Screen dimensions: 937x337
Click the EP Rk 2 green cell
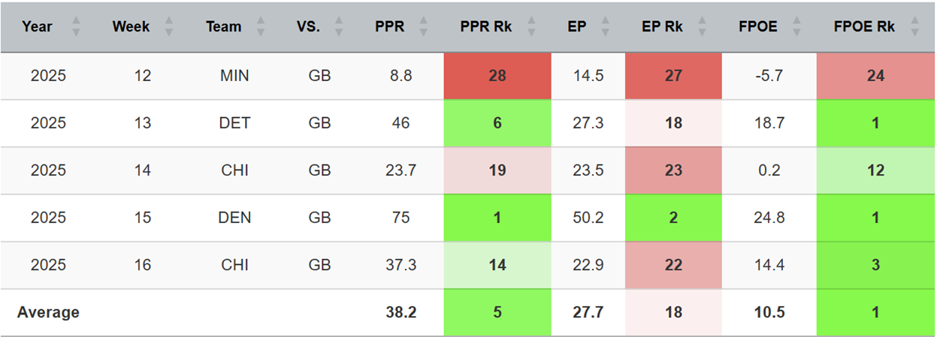coord(673,218)
